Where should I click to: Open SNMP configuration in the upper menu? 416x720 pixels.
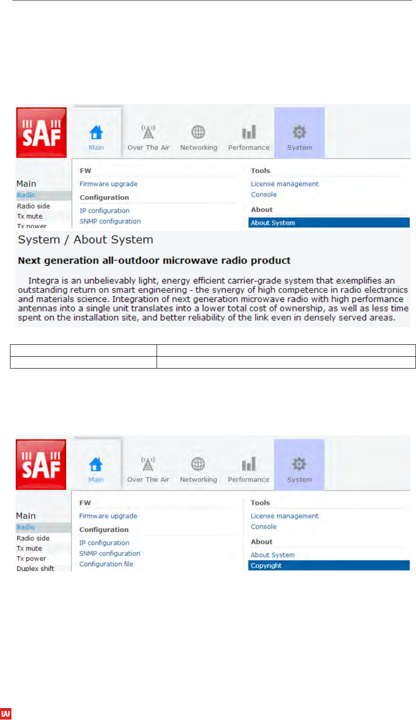(110, 221)
